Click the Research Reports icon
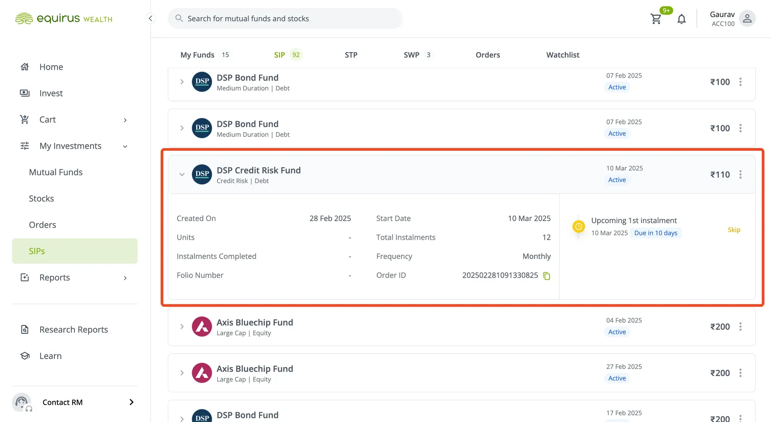771x422 pixels. pos(25,330)
